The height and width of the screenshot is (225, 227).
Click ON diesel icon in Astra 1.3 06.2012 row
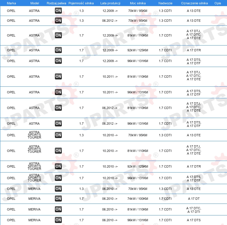58,20
